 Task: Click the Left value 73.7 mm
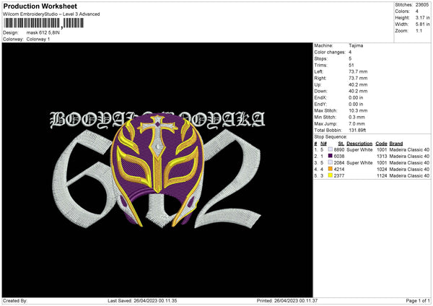[x=358, y=71]
